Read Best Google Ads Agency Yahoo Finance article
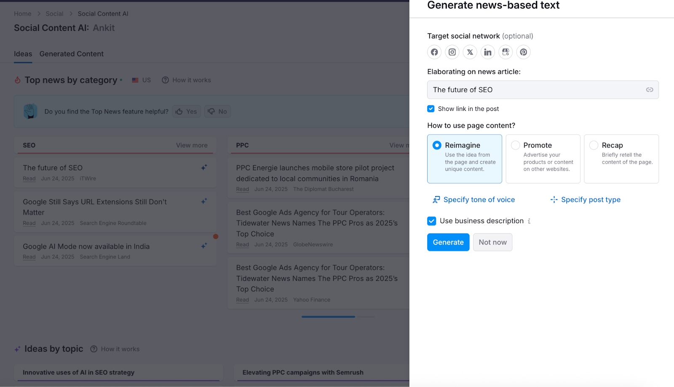The width and height of the screenshot is (674, 387). pos(243,300)
